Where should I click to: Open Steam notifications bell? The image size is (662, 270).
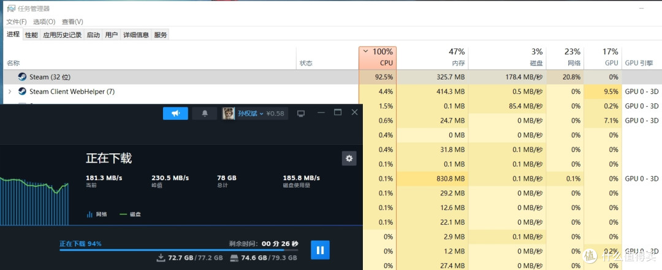tap(205, 114)
